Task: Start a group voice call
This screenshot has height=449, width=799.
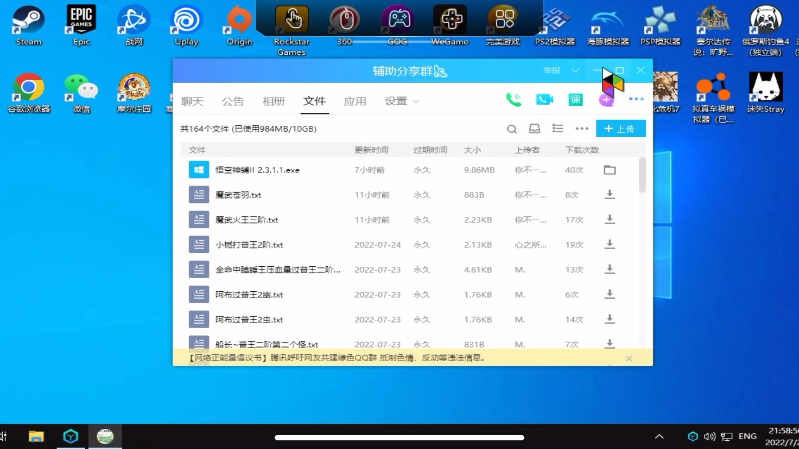Action: pos(513,100)
